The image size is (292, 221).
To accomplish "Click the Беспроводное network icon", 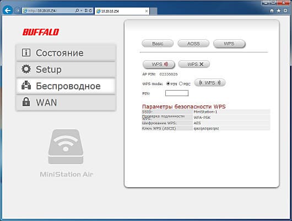I will pyautogui.click(x=26, y=85).
